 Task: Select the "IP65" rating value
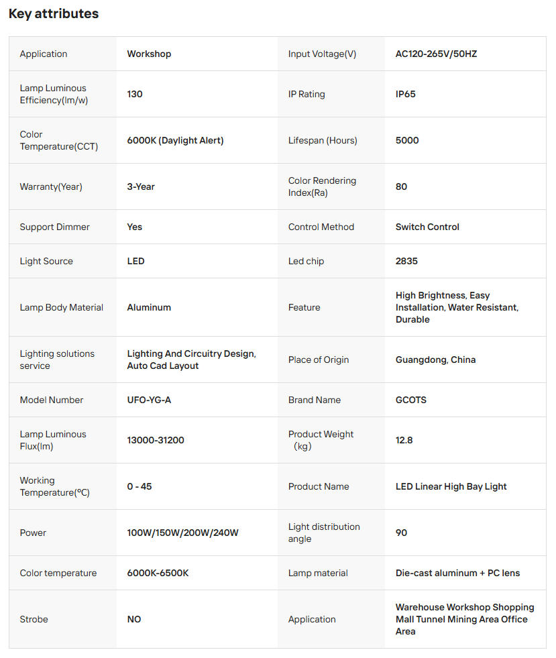405,94
